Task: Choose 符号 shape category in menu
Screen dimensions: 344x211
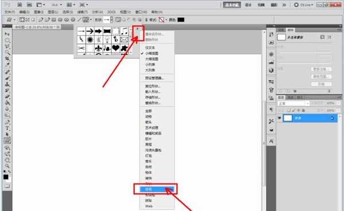Action: tap(157, 189)
